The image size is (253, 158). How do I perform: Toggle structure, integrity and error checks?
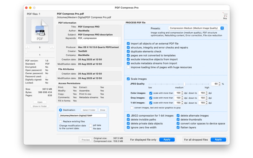128,48
